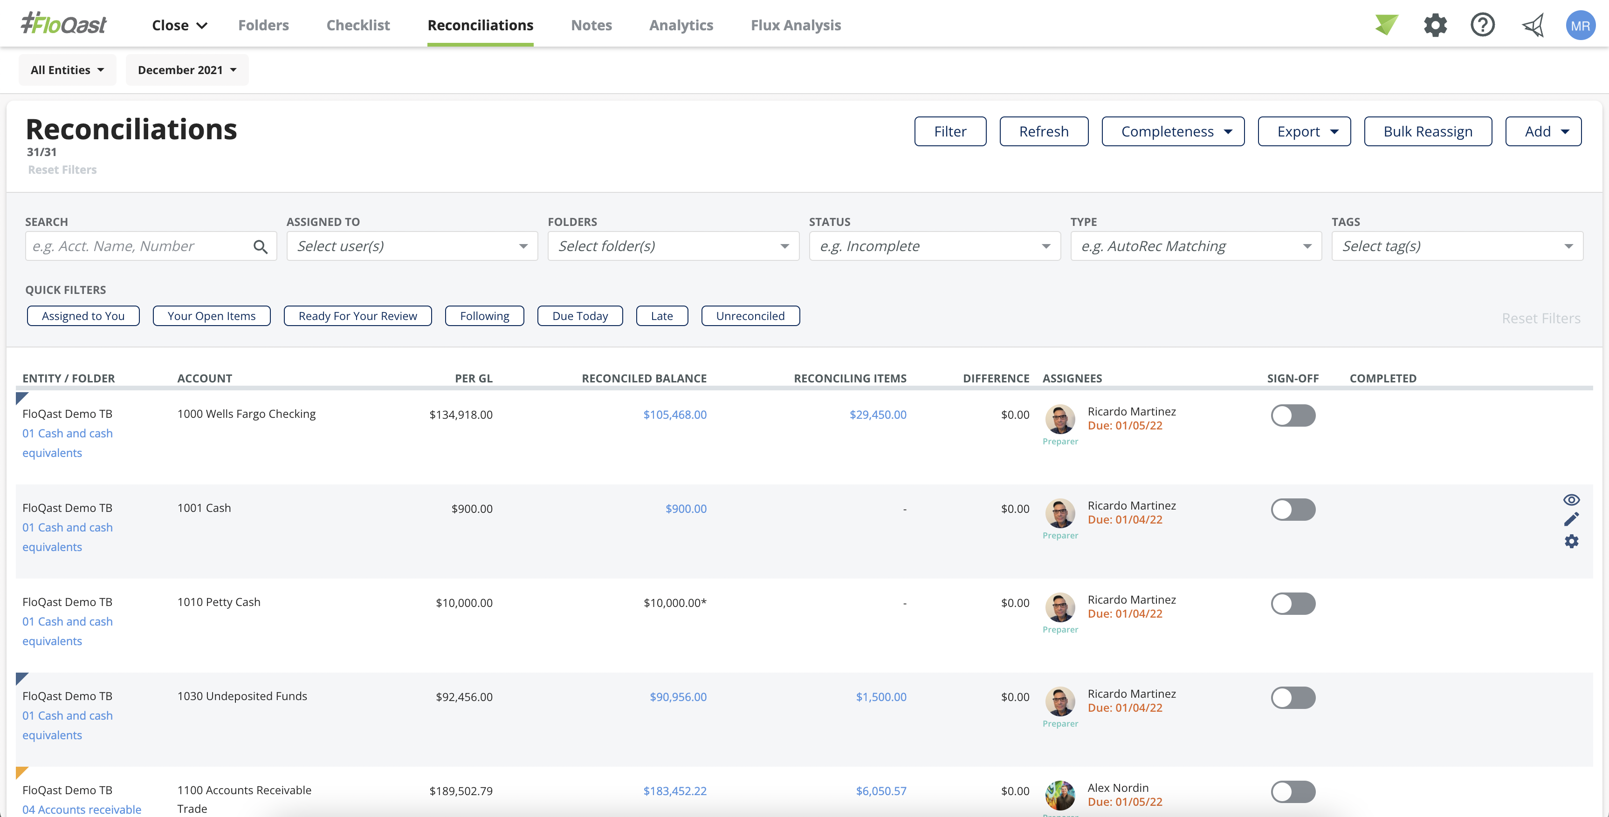Go to the Analytics tab
Image resolution: width=1609 pixels, height=817 pixels.
681,25
